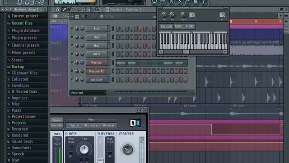Image resolution: width=289 pixels, height=163 pixels.
Task: Click the round power-style icon in top toolbar
Action: pyautogui.click(x=154, y=2)
